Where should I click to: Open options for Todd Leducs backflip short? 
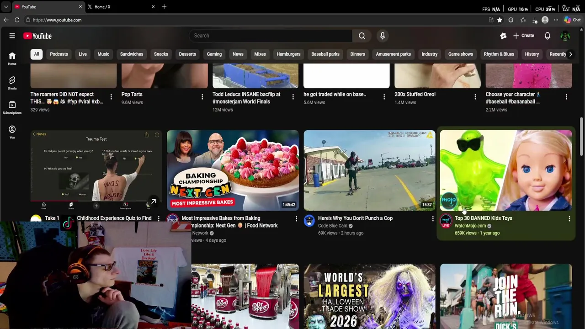coord(293,97)
